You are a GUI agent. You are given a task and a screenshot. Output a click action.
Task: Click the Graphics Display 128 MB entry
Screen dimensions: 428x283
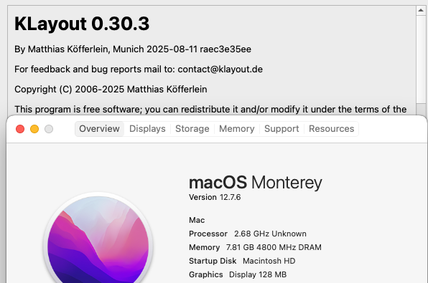point(238,274)
